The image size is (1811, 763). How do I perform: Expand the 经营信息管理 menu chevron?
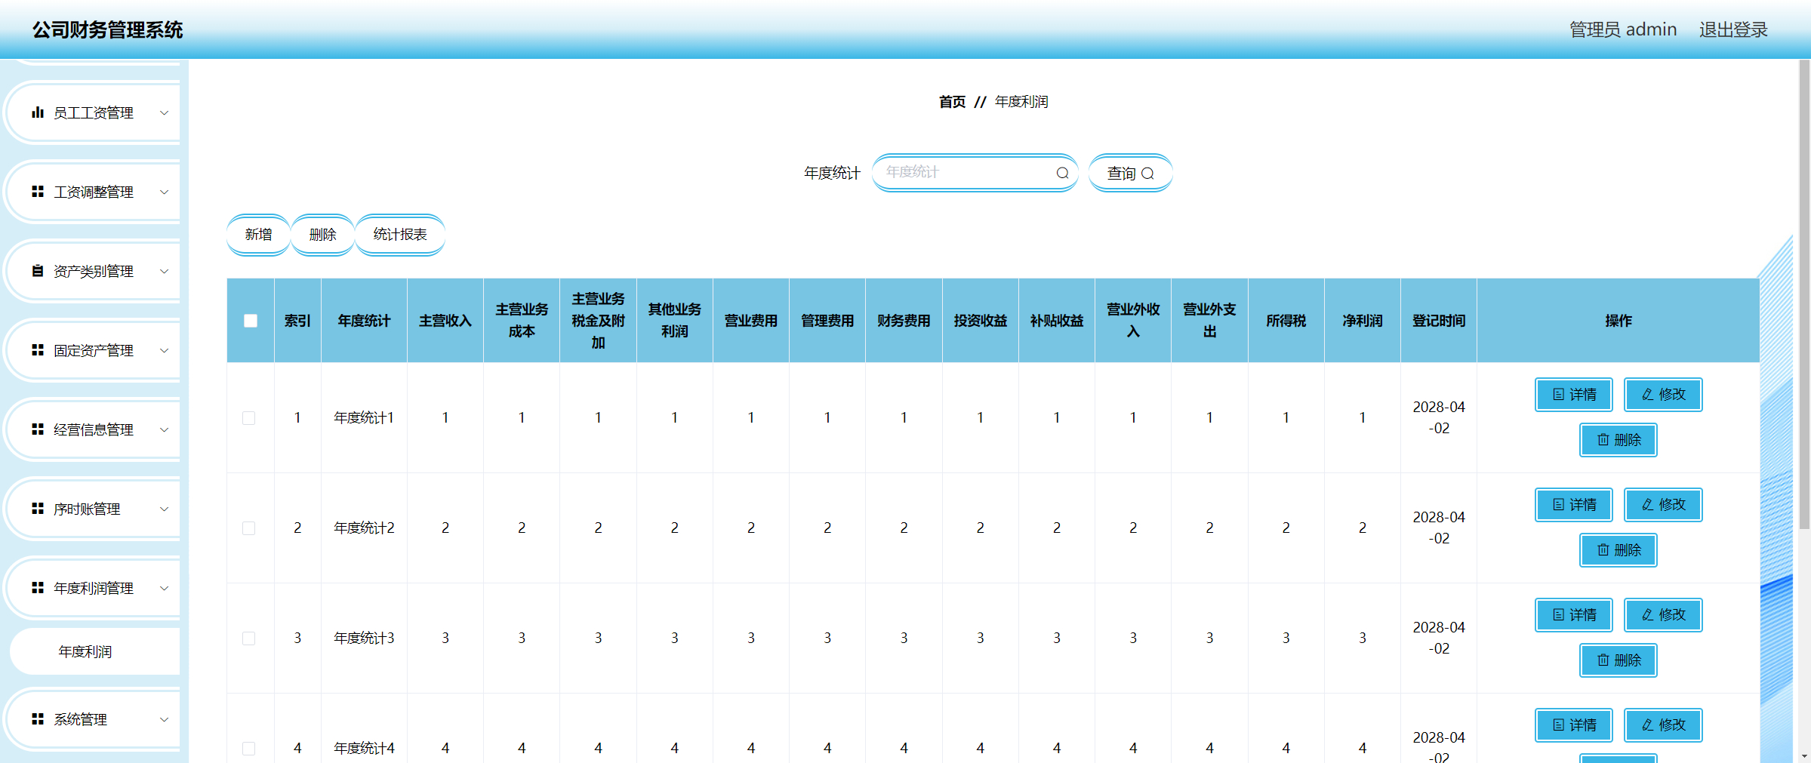click(164, 429)
